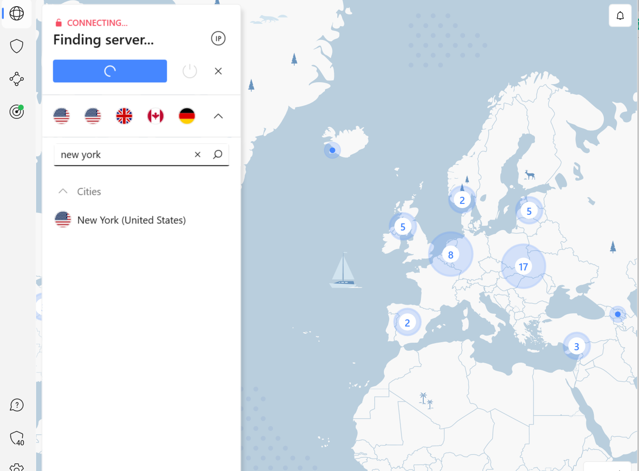
Task: Select the United Kingdom flag shortcut
Action: click(x=124, y=116)
